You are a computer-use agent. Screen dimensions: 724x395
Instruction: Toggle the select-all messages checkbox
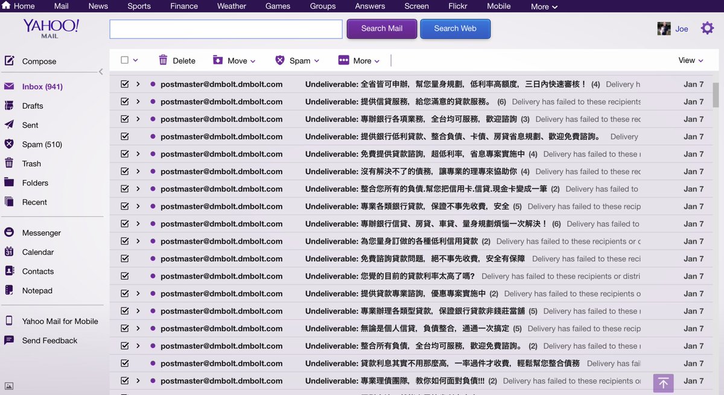pyautogui.click(x=124, y=60)
